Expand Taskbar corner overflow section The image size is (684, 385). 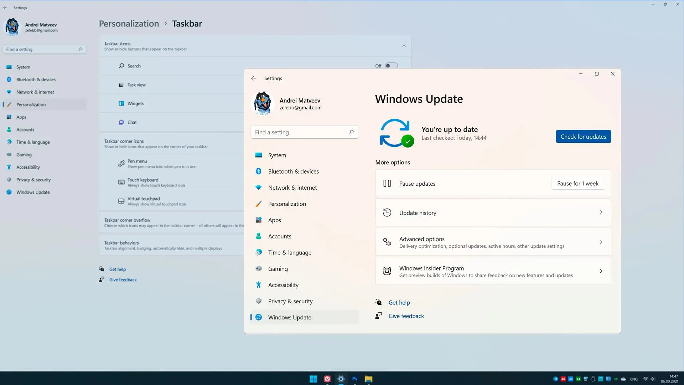172,222
